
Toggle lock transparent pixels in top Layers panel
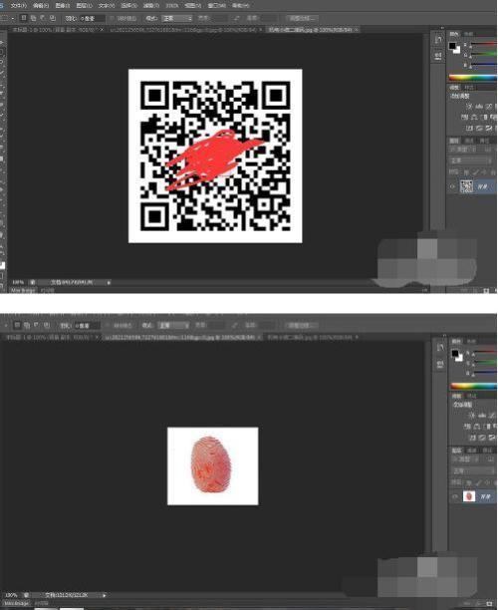tap(466, 171)
